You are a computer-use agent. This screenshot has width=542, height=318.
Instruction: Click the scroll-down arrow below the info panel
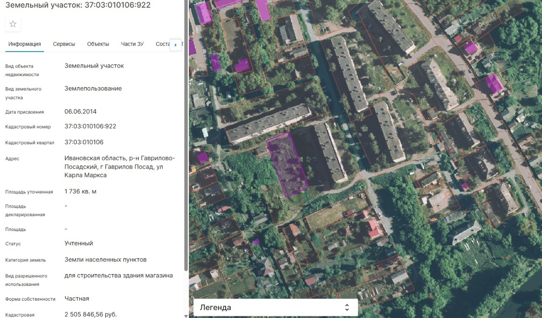pyautogui.click(x=186, y=315)
